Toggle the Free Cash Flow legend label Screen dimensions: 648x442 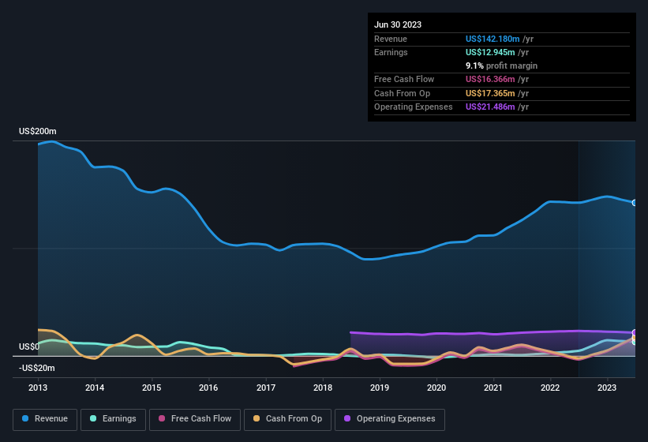point(202,418)
